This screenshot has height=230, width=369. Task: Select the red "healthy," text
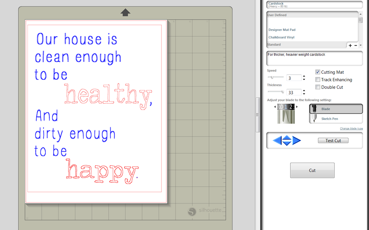[108, 97]
